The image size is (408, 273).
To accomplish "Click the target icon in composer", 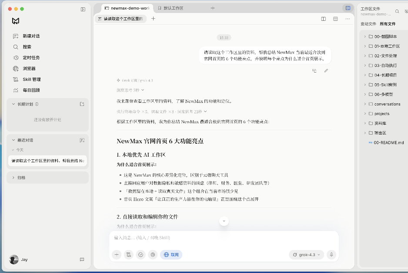I will point(153,255).
